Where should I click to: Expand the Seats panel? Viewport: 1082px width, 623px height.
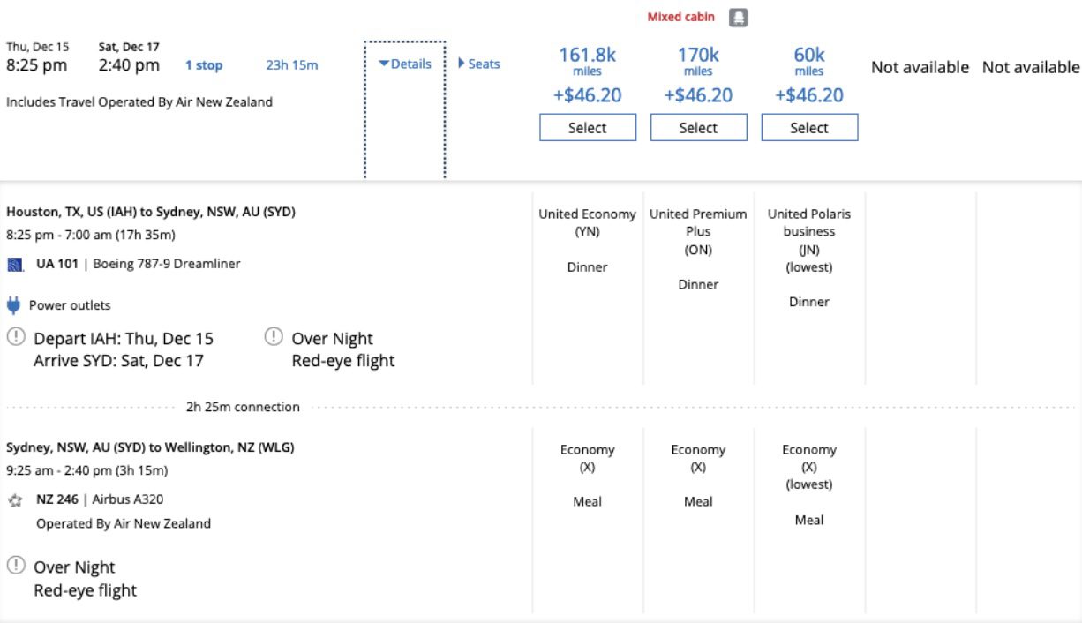481,63
